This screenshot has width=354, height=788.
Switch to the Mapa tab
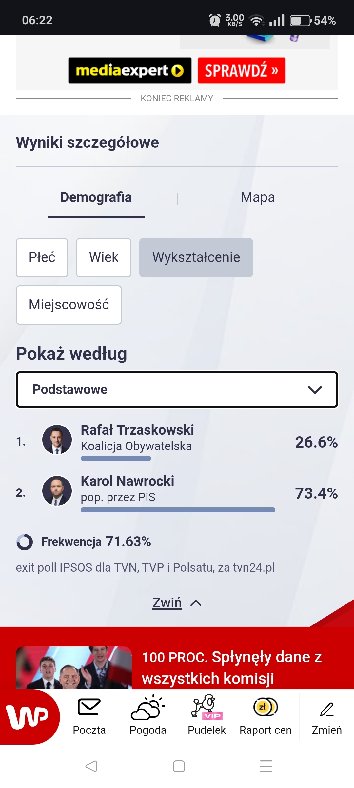(x=258, y=198)
